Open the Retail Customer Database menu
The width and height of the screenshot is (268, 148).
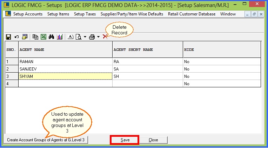coord(192,14)
